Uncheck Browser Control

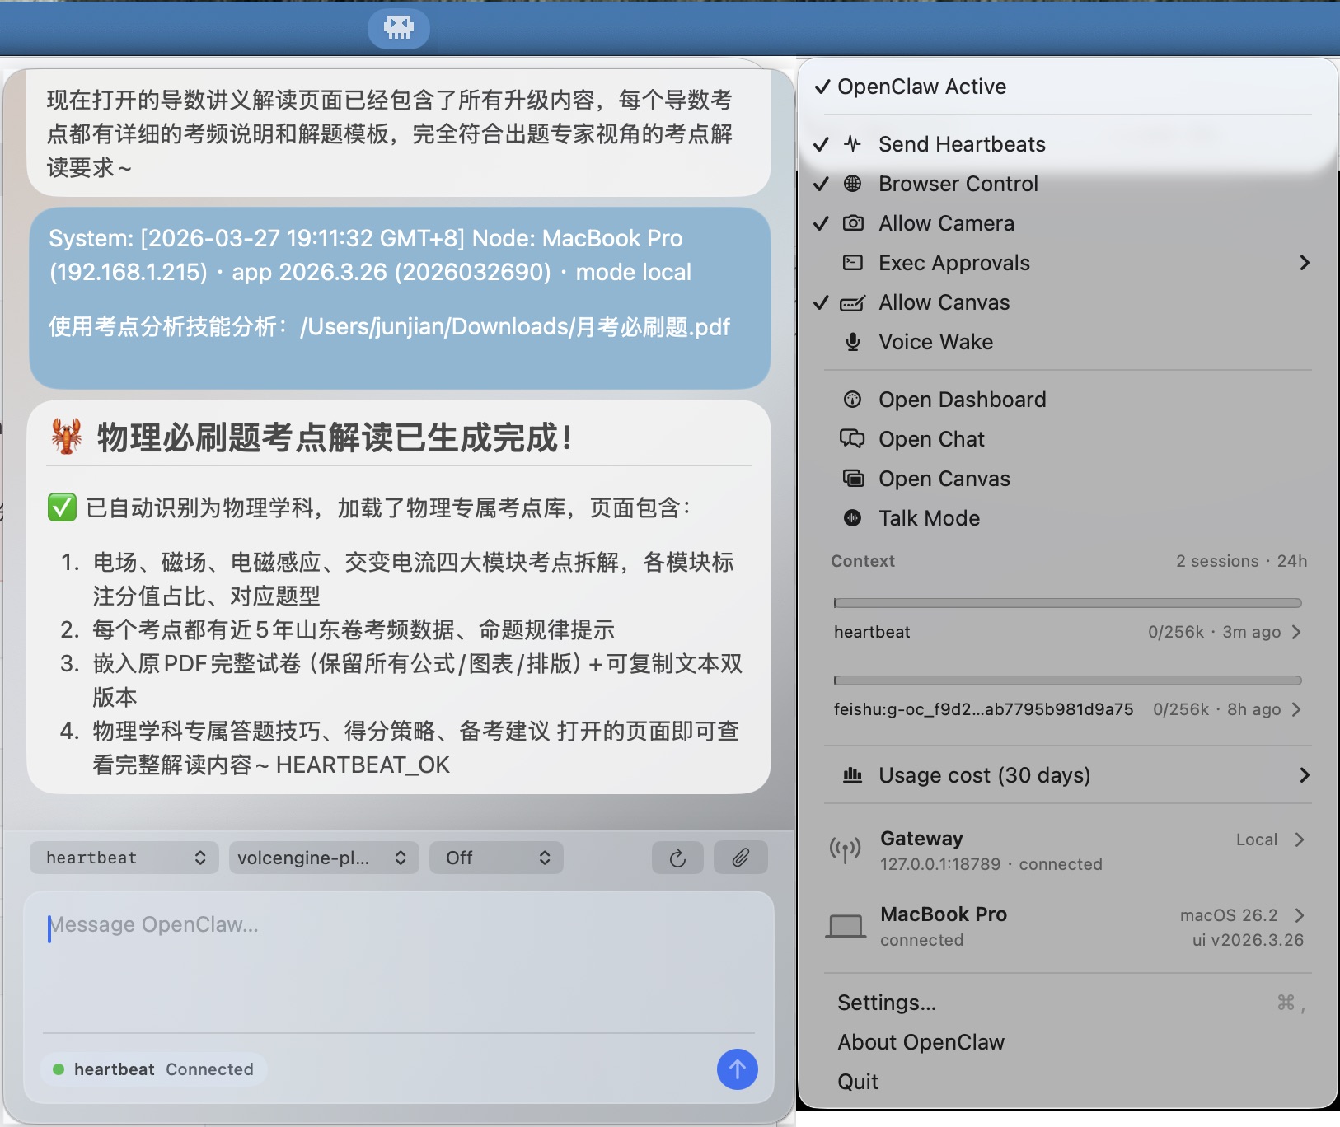(958, 184)
